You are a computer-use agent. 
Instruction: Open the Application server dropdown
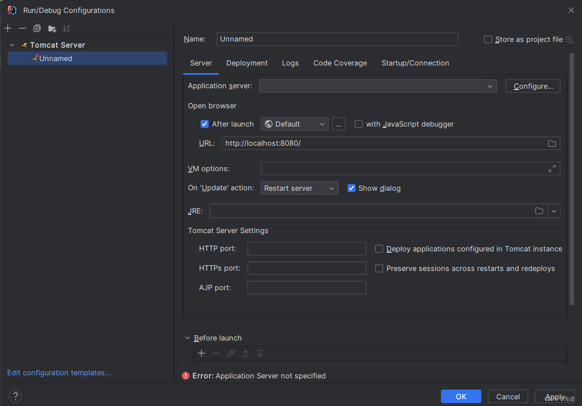(378, 86)
